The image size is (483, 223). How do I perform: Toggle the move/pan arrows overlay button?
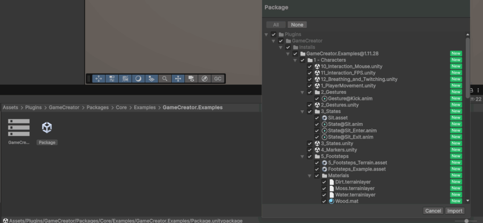99,79
